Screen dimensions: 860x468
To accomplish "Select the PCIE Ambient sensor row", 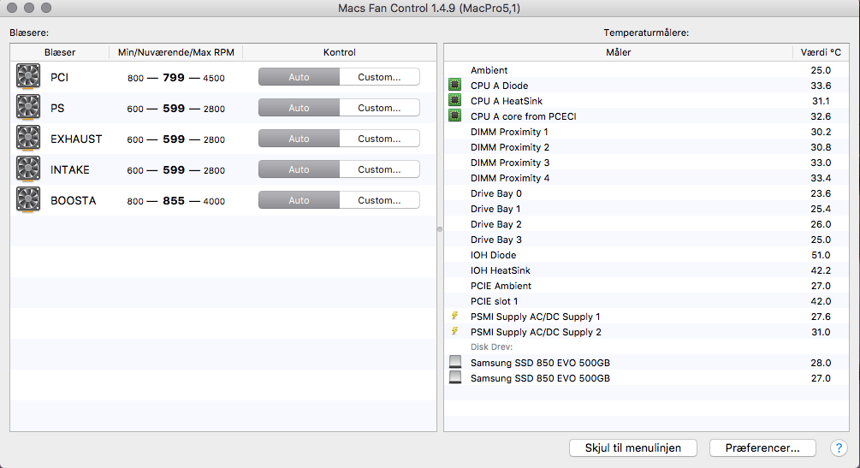I will point(646,285).
